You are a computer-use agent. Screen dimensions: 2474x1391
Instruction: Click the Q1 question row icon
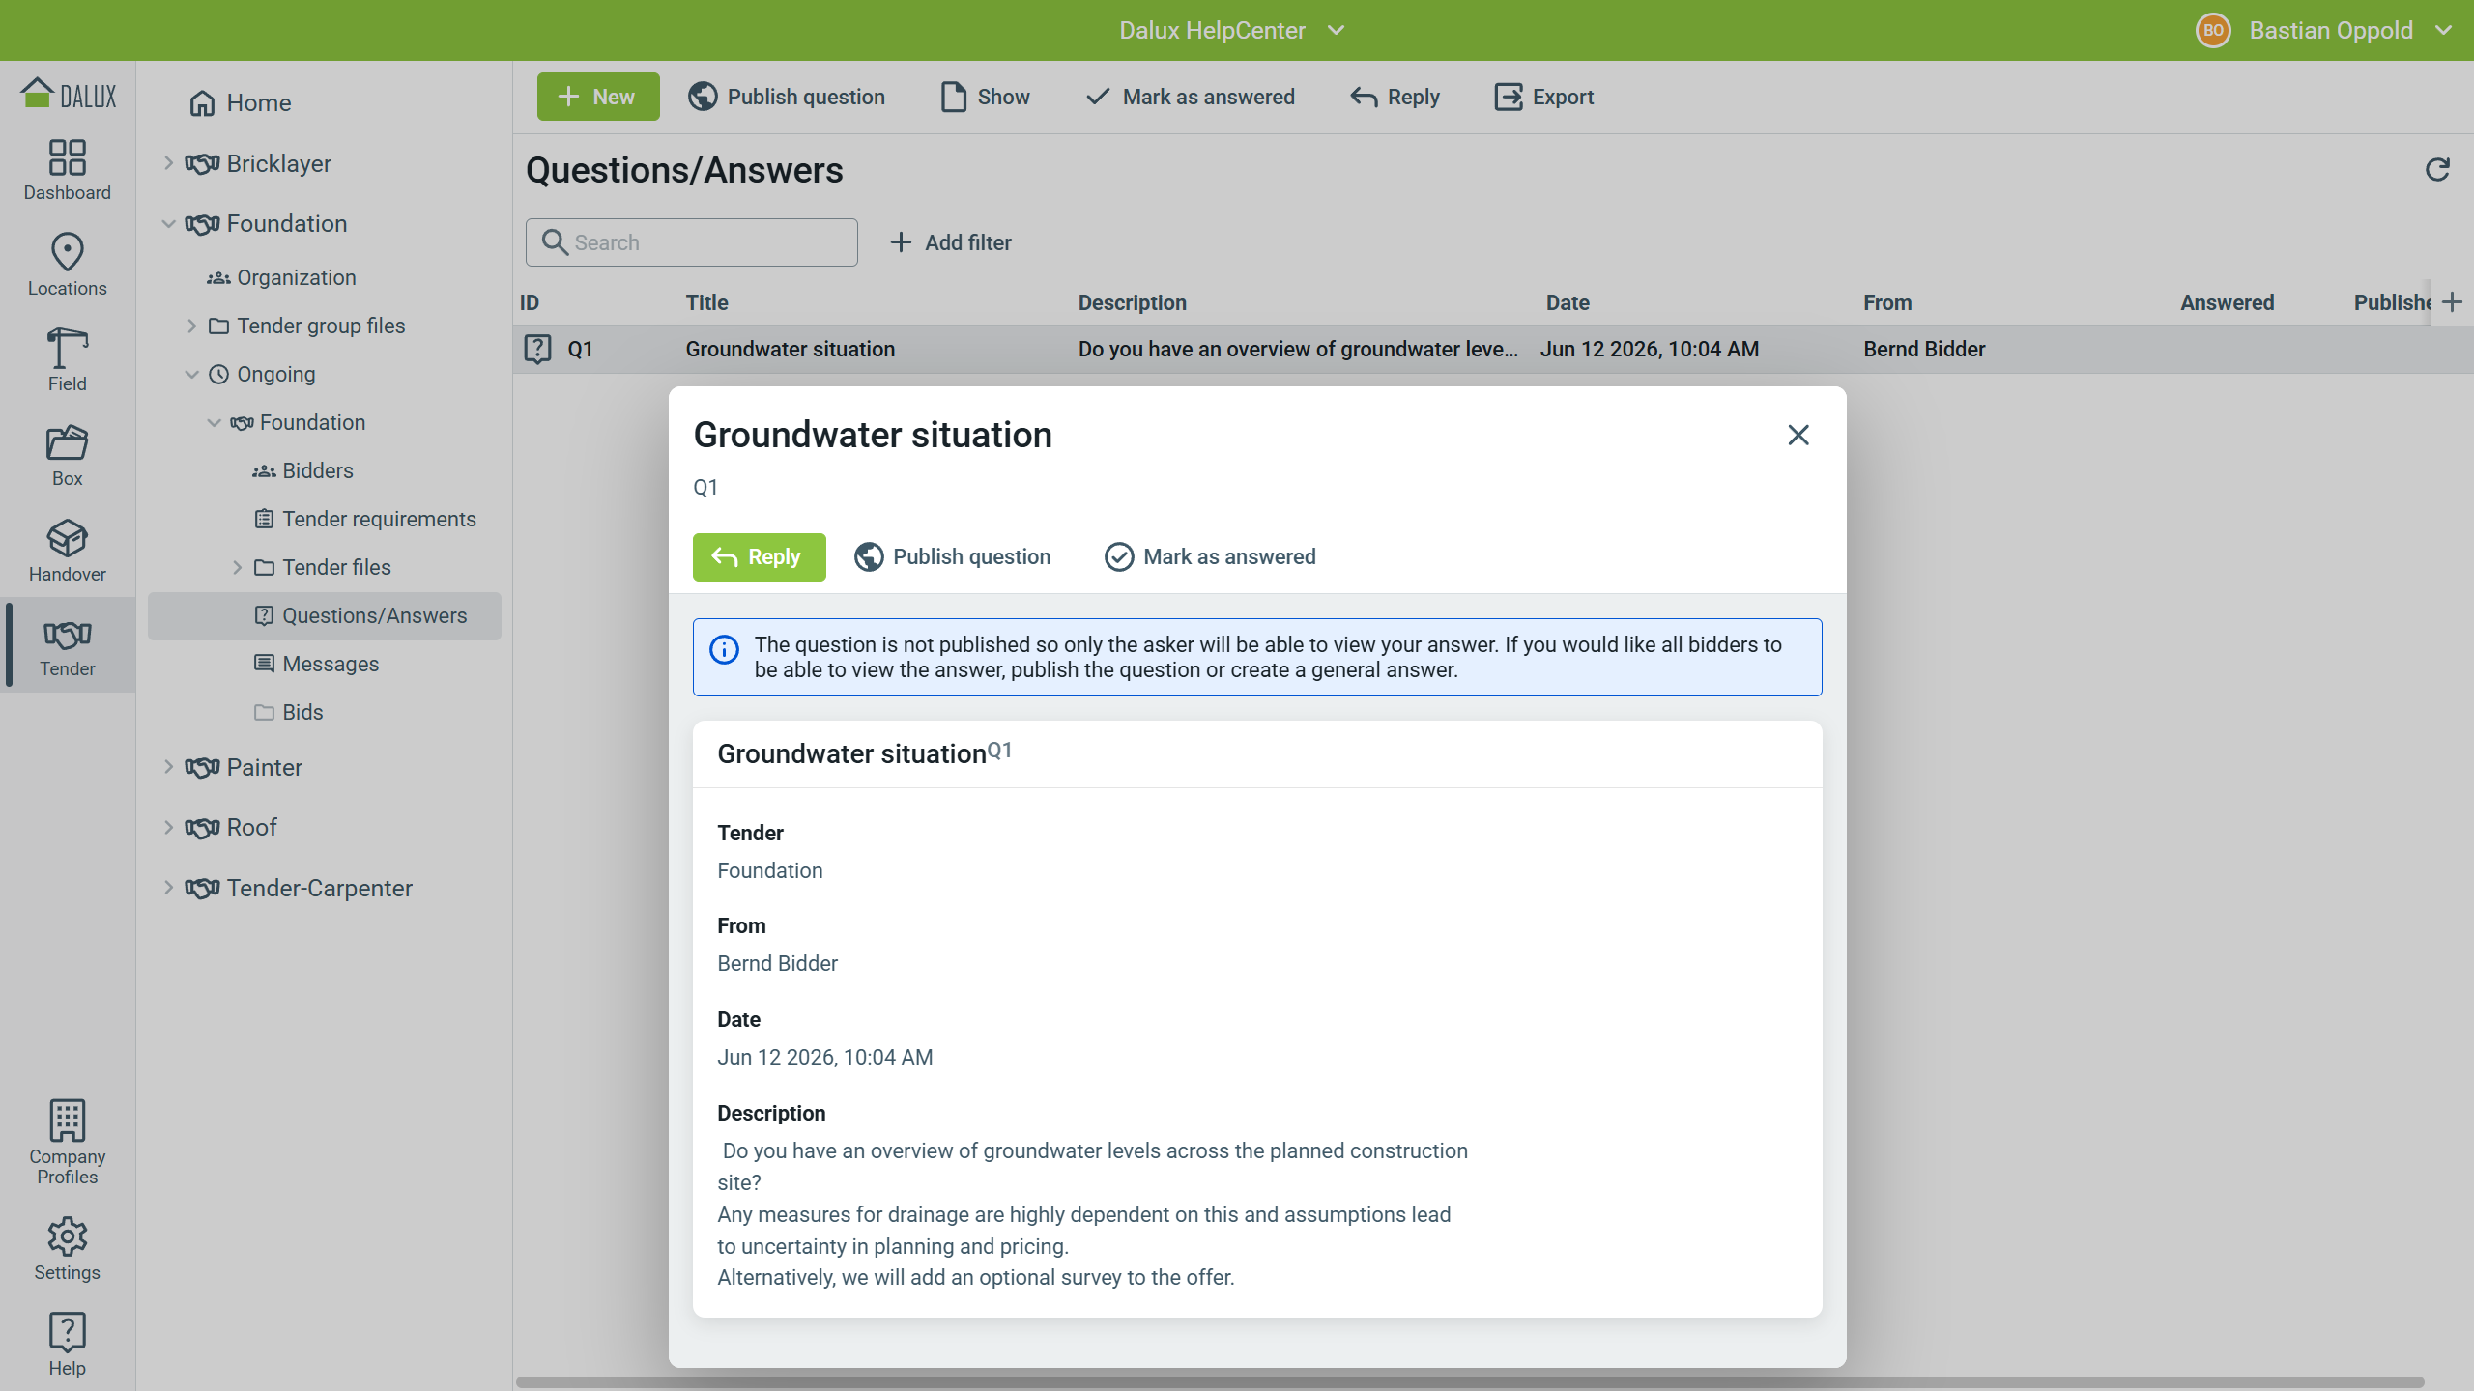537,349
